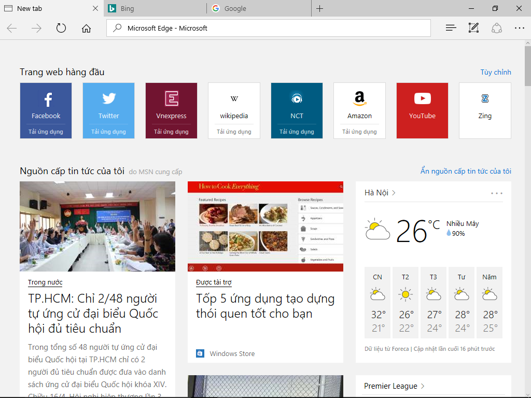Click the 26°C current temperature
531x398 pixels.
point(418,231)
